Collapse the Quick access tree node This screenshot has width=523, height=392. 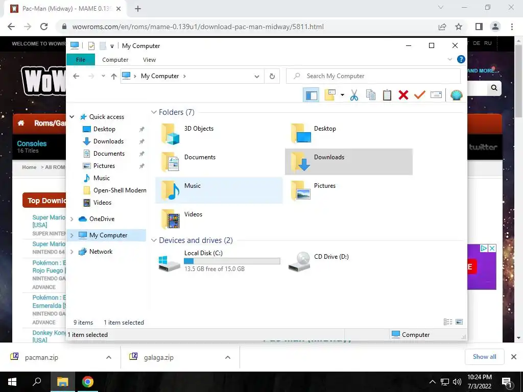[x=72, y=117]
